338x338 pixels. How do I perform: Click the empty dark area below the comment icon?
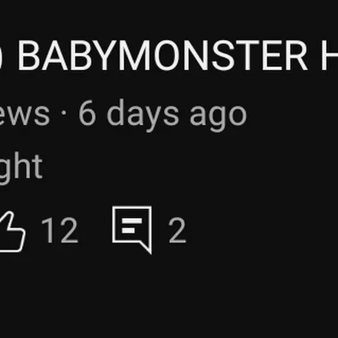132,295
